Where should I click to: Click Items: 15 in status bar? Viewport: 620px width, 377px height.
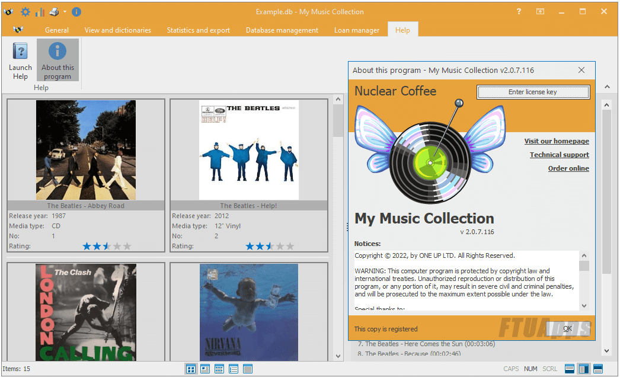tap(16, 369)
